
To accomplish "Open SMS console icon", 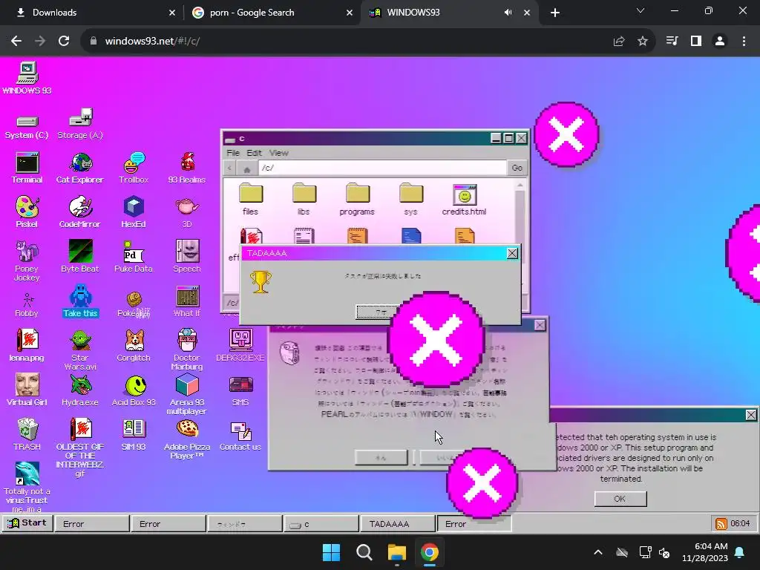I will click(240, 390).
